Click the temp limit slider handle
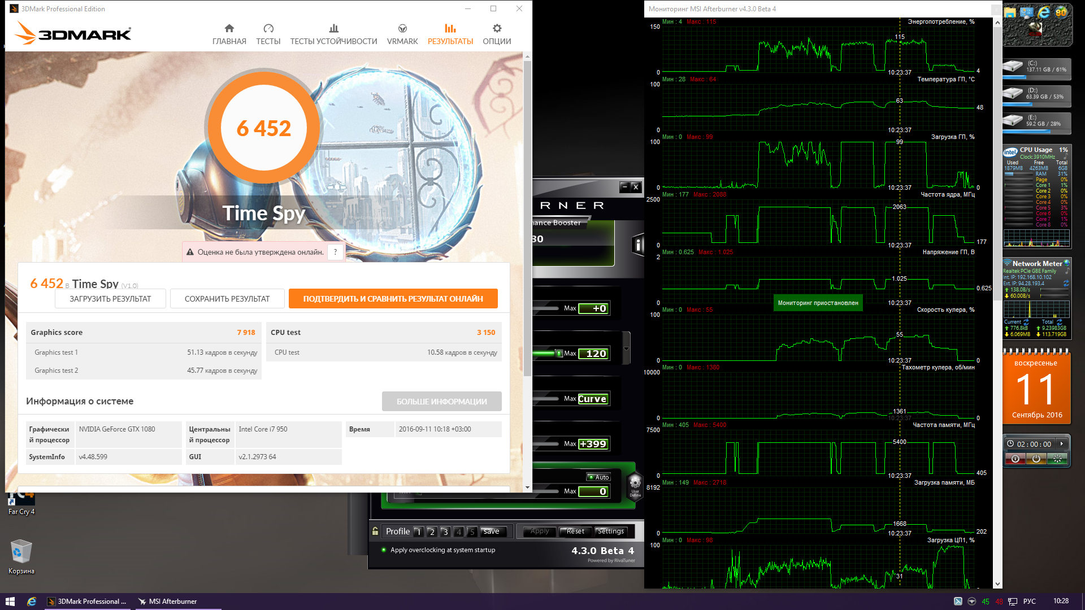The height and width of the screenshot is (610, 1085). click(x=559, y=354)
